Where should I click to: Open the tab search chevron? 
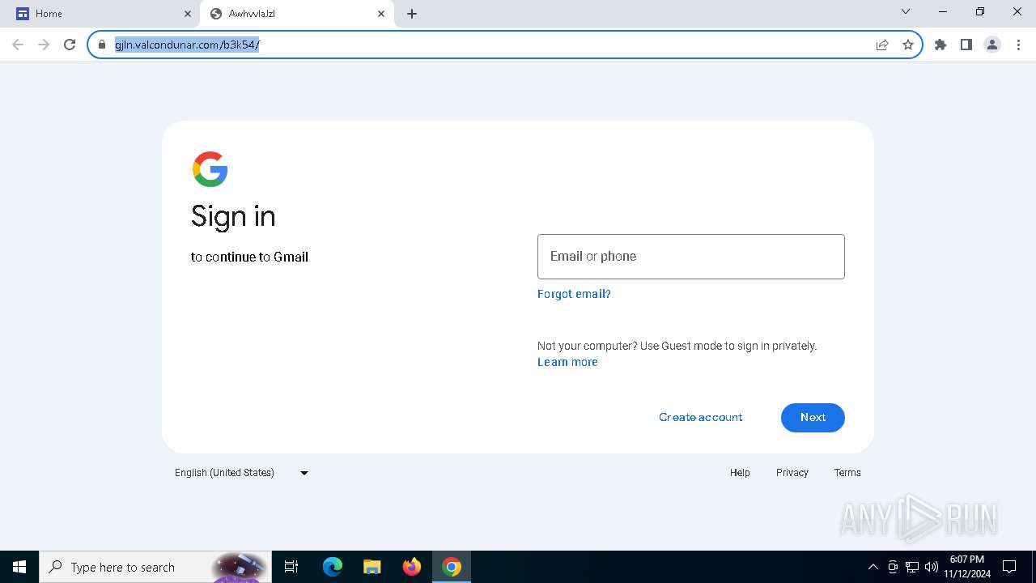point(906,12)
